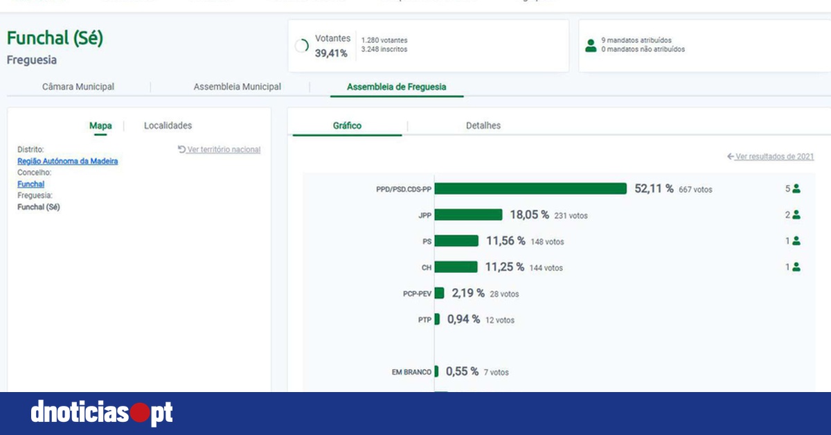Open the Detalhes tab
Viewport: 831px width, 435px height.
(483, 125)
